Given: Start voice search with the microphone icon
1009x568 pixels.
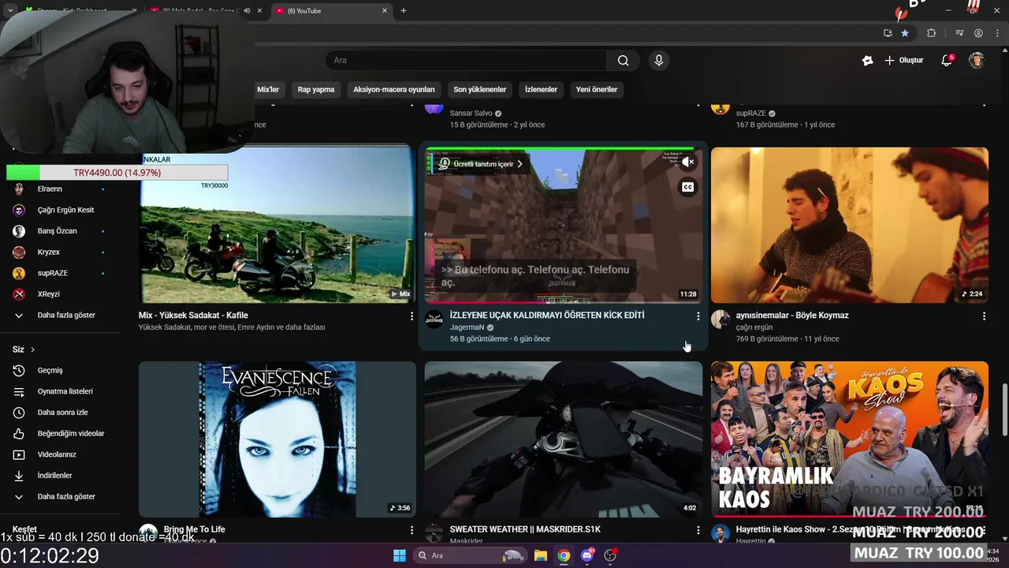Looking at the screenshot, I should (659, 61).
